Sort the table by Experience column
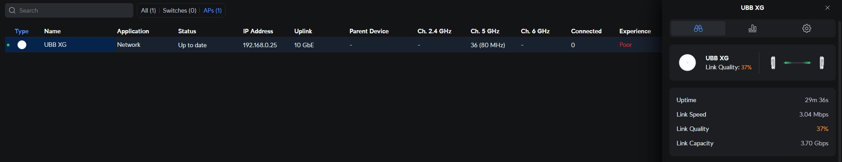 pos(635,31)
